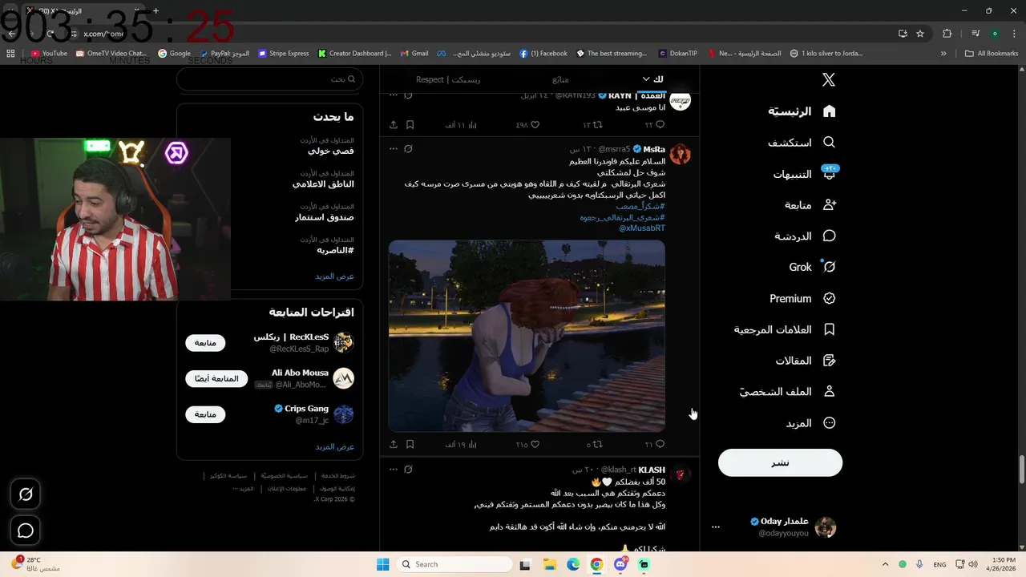Open Chrome from the taskbar
Viewport: 1026px width, 577px height.
coord(596,564)
